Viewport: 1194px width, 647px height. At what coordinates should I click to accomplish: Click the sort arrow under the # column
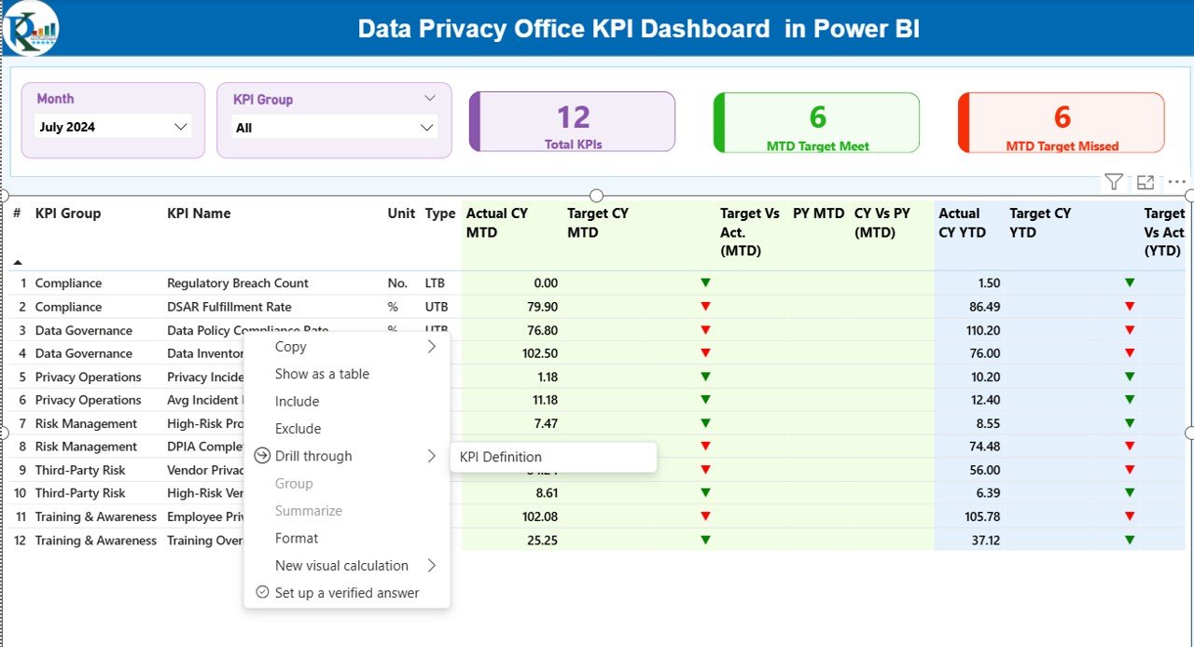point(16,263)
